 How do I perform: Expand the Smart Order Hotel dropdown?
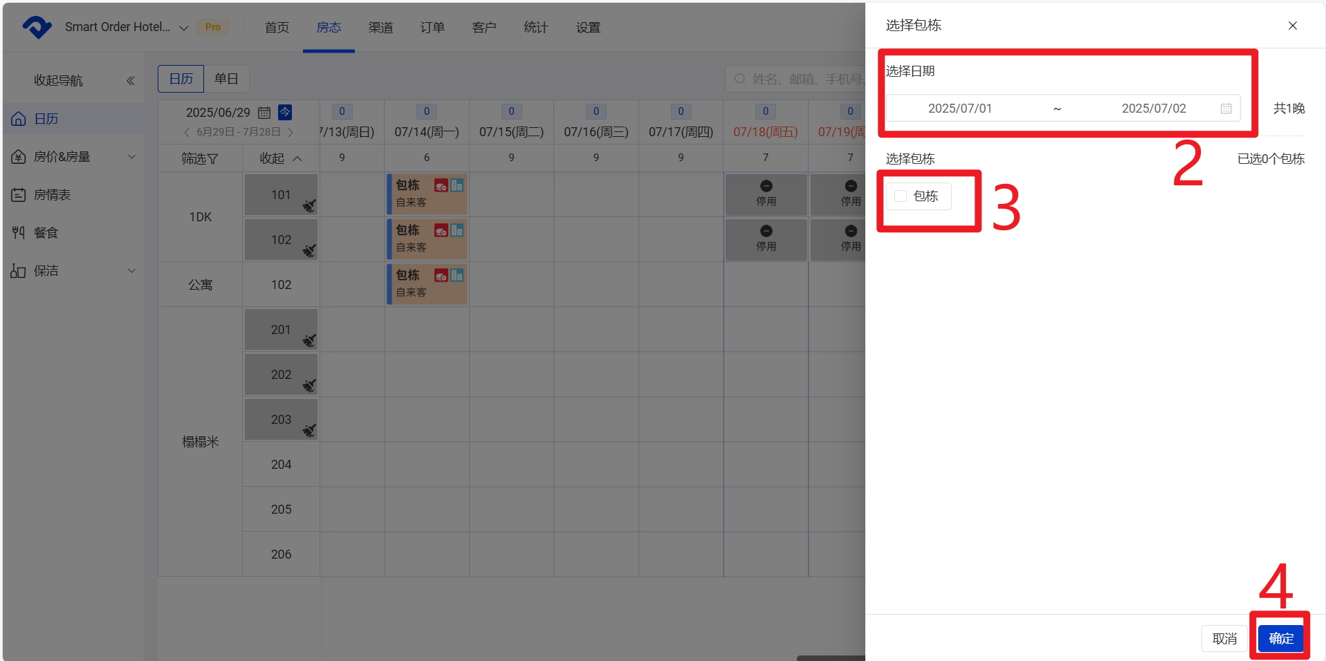point(184,28)
